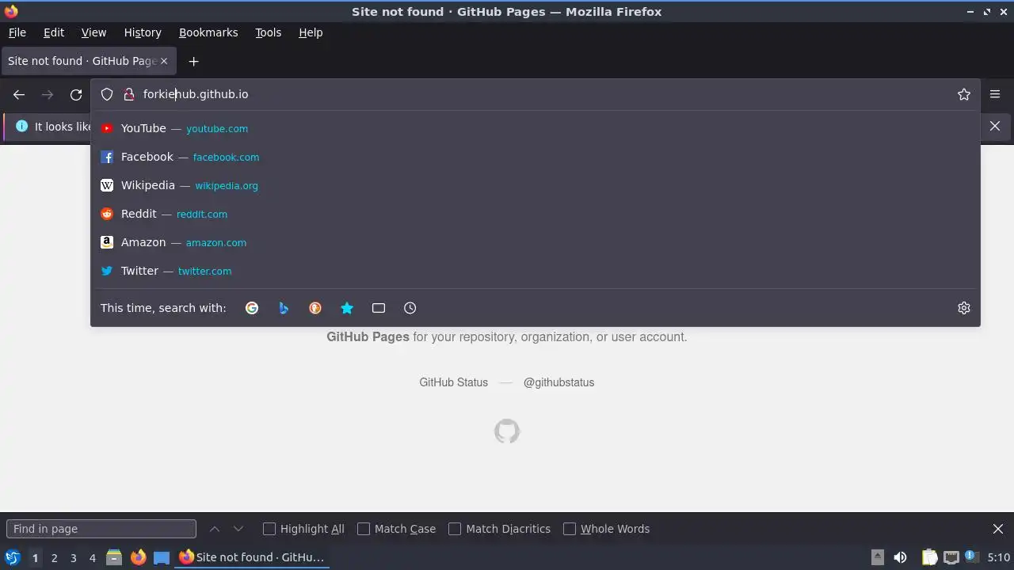Dismiss the notification bar
Image resolution: width=1014 pixels, height=570 pixels.
coord(995,126)
